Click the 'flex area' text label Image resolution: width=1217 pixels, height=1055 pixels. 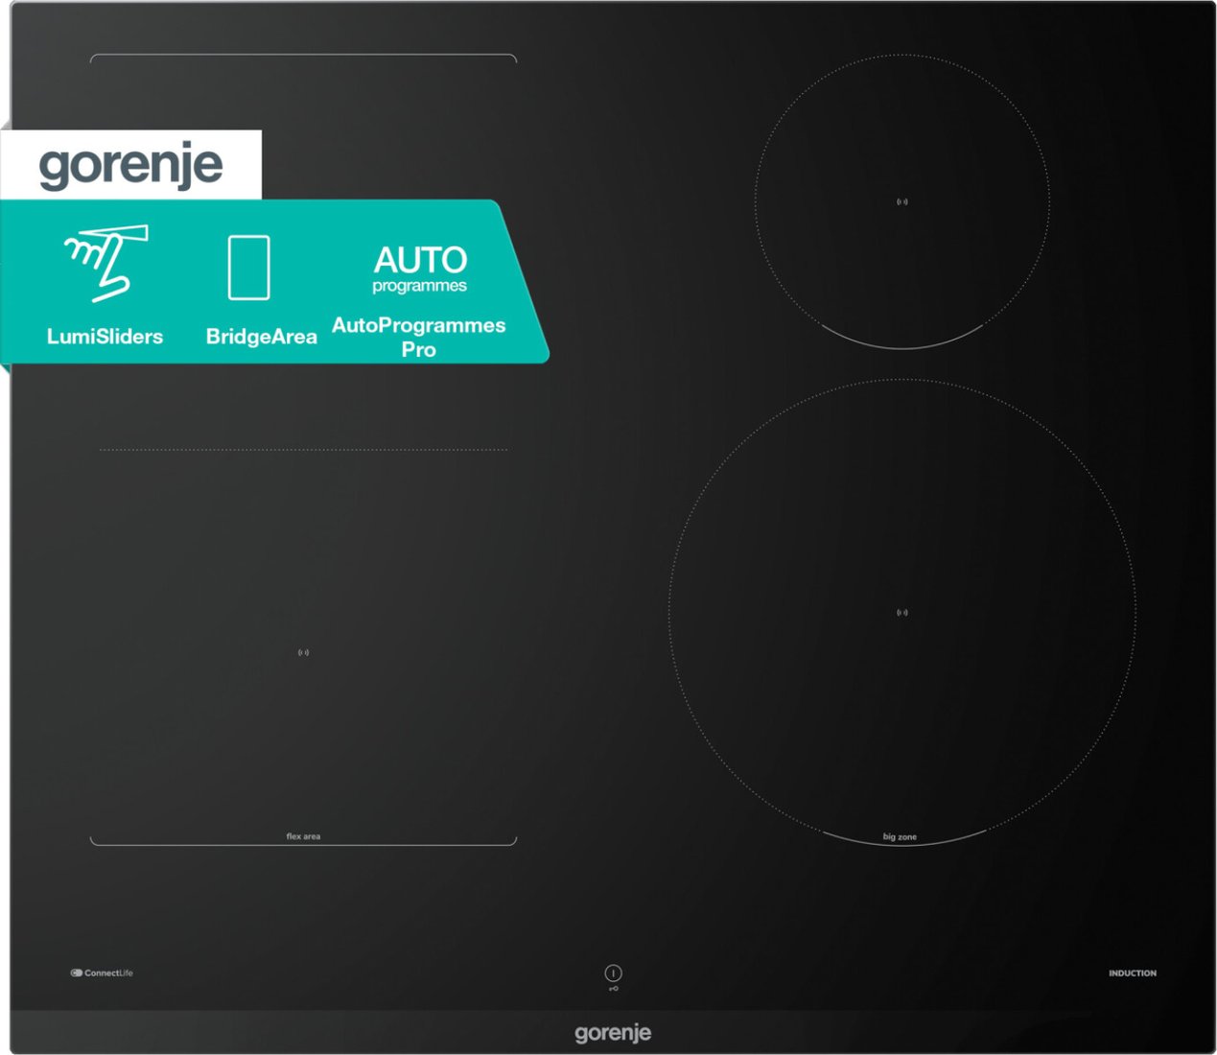click(x=303, y=836)
